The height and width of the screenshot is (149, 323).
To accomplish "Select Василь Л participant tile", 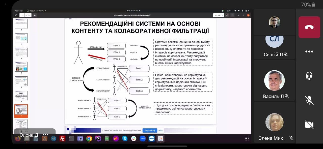I will pos(275,81).
